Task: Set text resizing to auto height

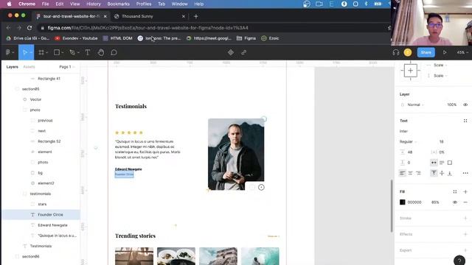Action: [442, 163]
